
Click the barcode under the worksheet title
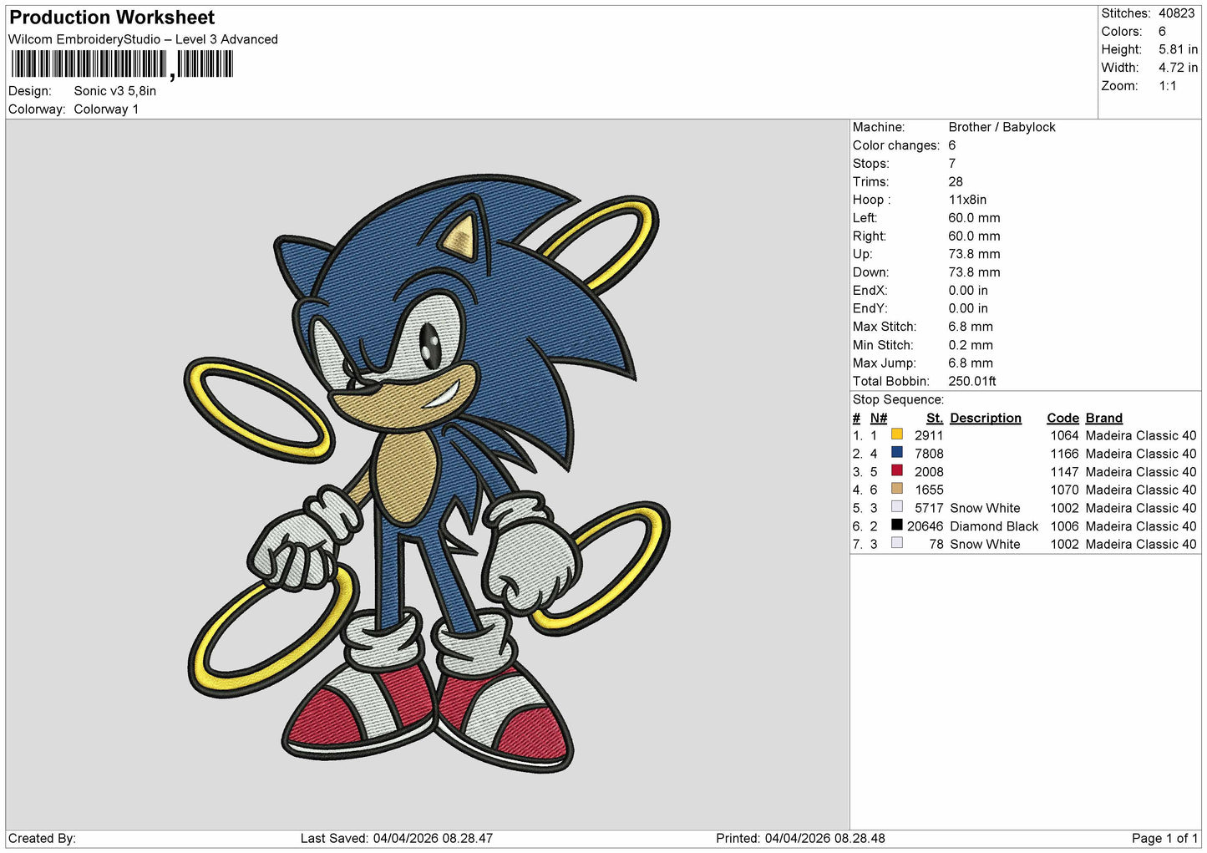coord(122,64)
